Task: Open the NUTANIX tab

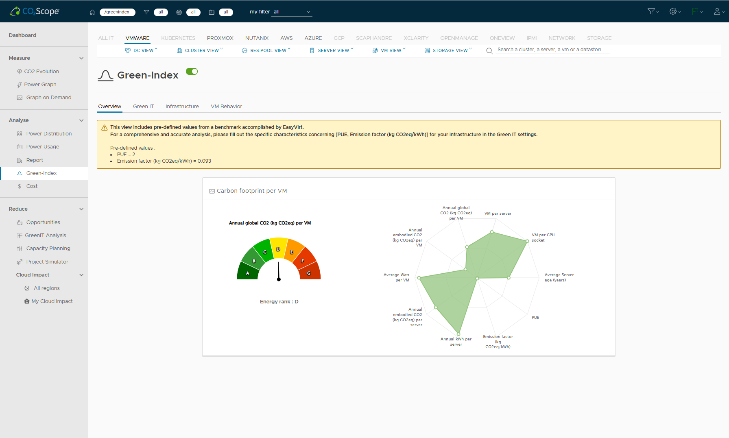Action: pos(257,38)
